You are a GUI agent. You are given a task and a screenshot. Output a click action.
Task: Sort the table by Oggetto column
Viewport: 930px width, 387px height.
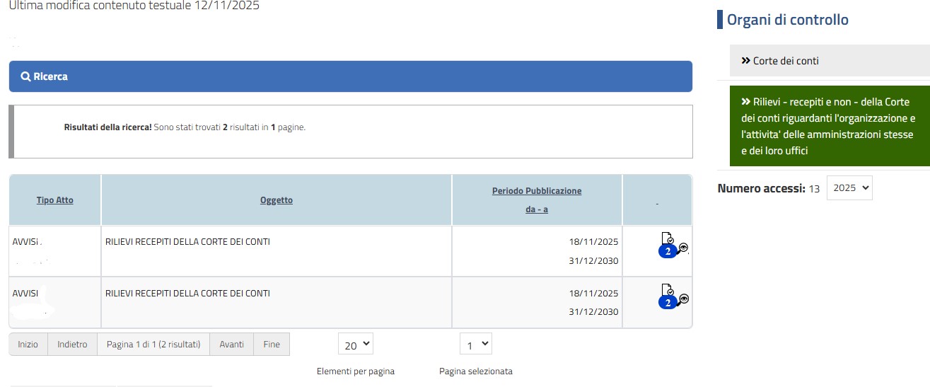coord(276,200)
